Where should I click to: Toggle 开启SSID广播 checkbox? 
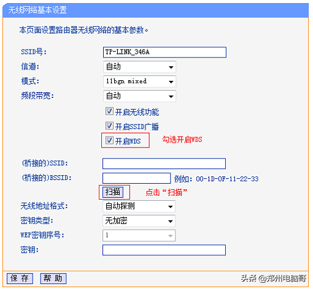click(109, 126)
